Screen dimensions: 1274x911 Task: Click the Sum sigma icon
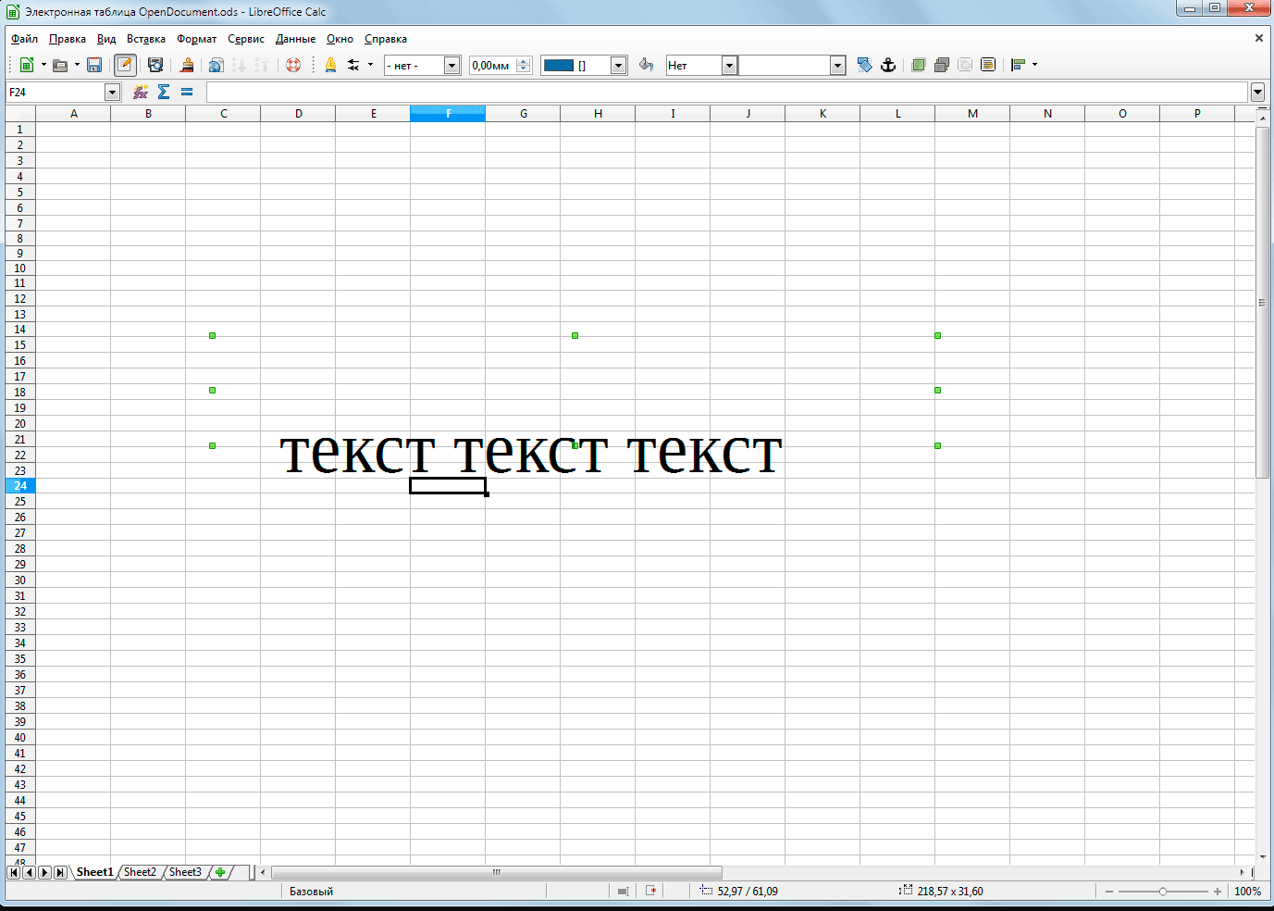click(x=164, y=92)
